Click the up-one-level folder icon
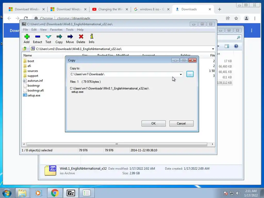The height and width of the screenshot is (198, 264). click(x=25, y=49)
